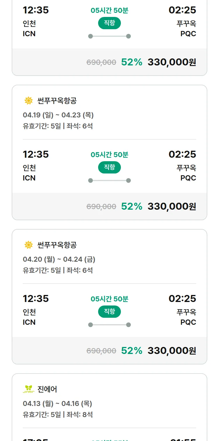219x441 pixels.
Task: Choose the 330,000원 fare in the topmost card
Action: pos(172,62)
